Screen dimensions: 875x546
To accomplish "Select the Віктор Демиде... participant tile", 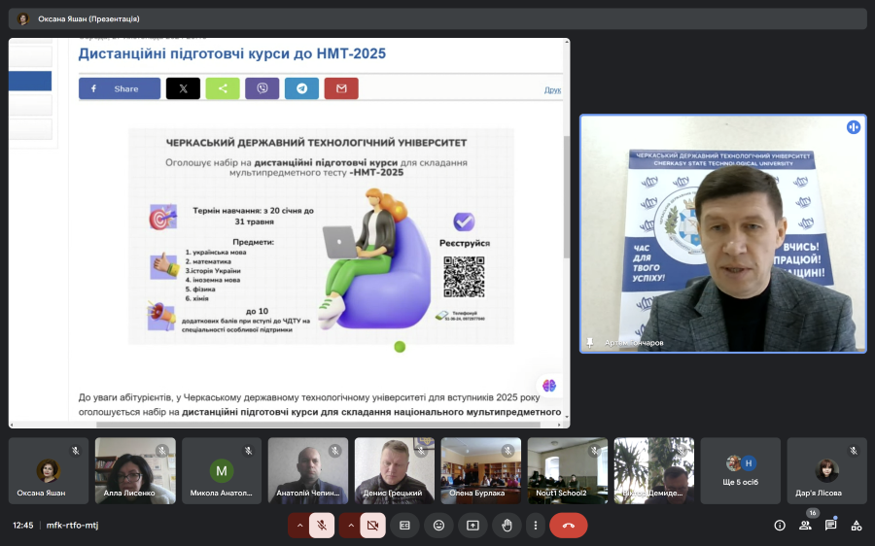I will 654,471.
